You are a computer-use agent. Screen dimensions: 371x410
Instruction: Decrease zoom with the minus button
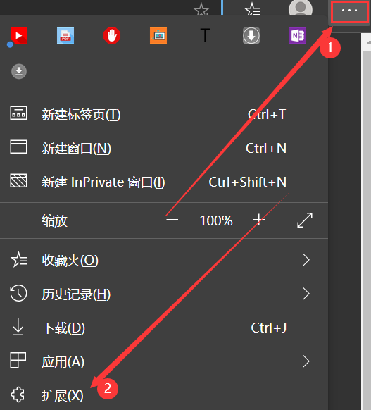click(x=172, y=220)
